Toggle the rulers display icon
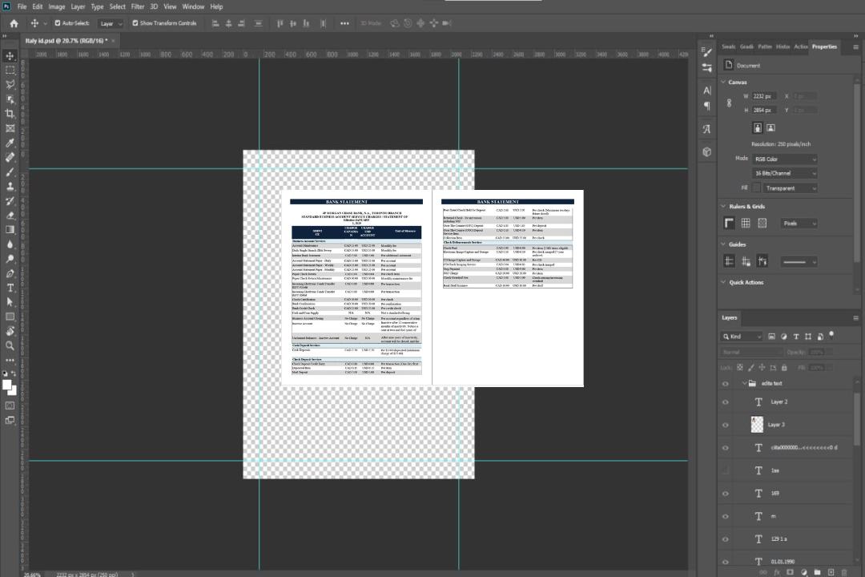Viewport: 865px width, 577px height. 730,223
